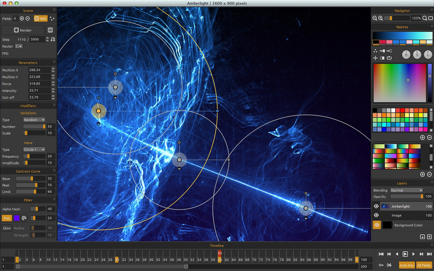Delete keyframe using the crossed key icon

[389, 265]
